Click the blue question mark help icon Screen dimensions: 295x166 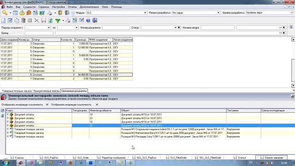[88, 20]
